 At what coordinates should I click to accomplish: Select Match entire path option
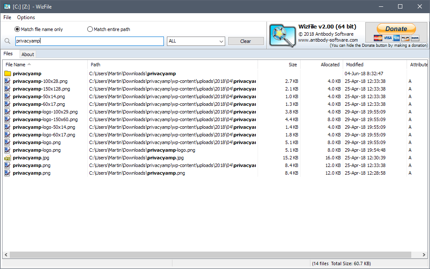[109, 29]
